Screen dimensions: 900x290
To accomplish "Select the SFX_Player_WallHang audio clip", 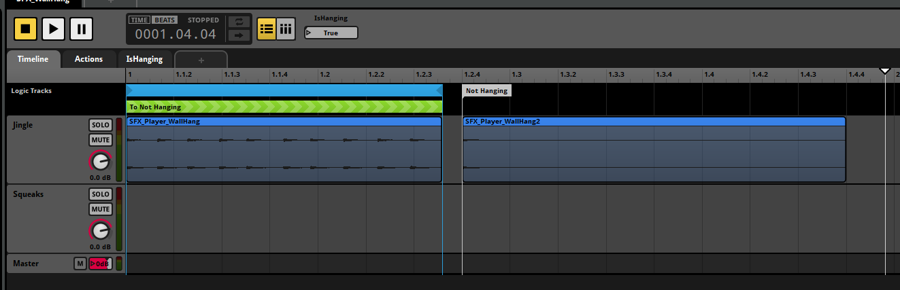I will point(284,149).
